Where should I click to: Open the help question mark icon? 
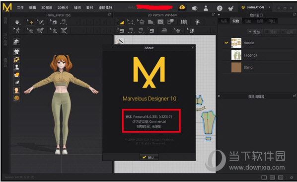pyautogui.click(x=220, y=8)
